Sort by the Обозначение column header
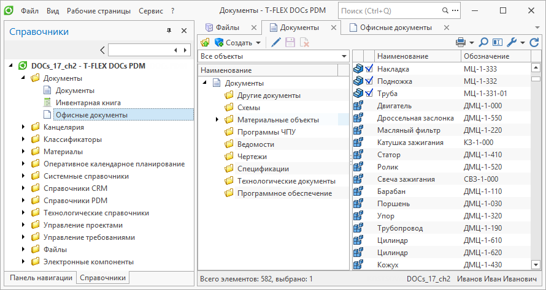 point(496,56)
